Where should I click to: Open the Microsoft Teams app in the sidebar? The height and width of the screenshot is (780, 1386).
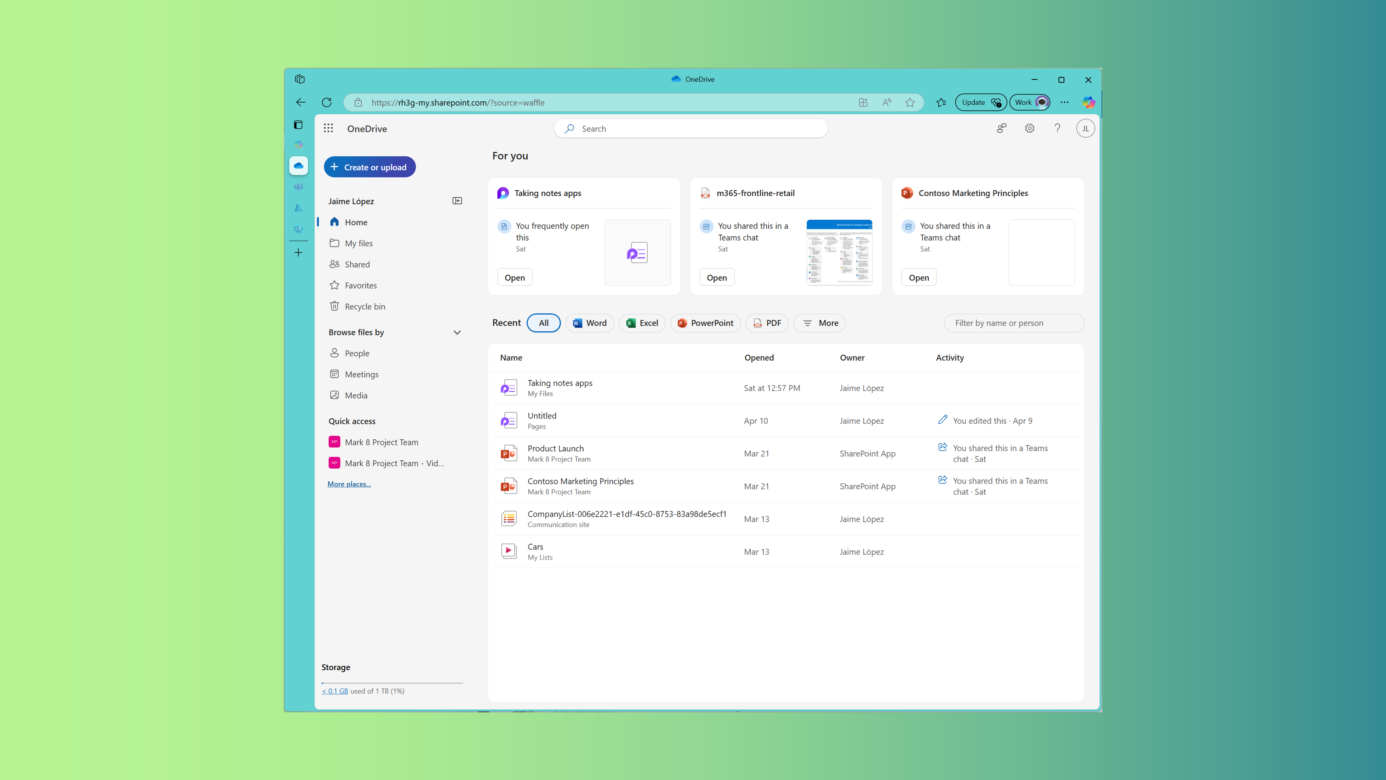(x=299, y=187)
